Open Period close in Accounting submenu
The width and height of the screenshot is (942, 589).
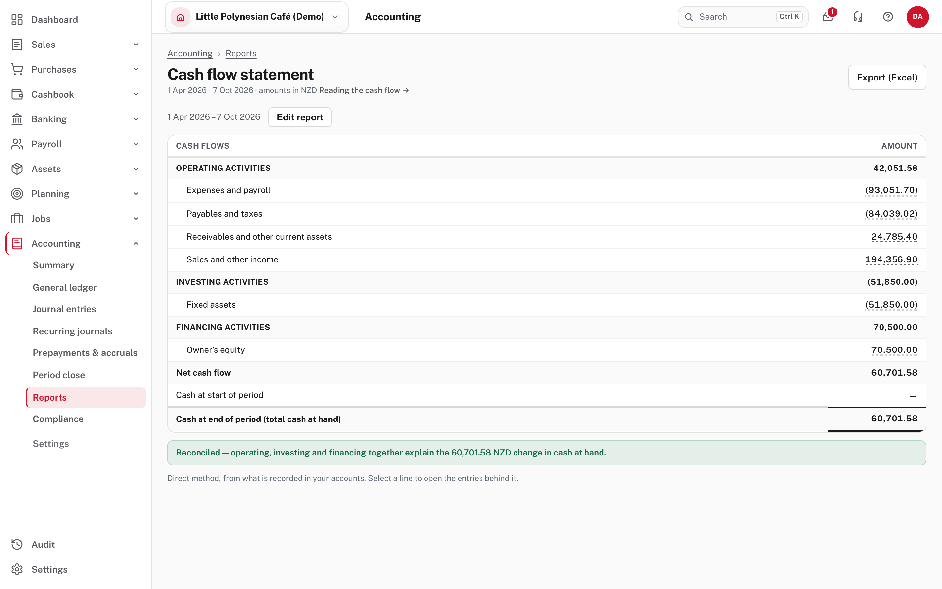(x=59, y=375)
